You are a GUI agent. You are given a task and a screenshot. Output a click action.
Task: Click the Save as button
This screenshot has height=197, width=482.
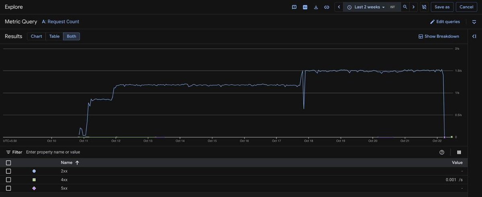tap(442, 7)
